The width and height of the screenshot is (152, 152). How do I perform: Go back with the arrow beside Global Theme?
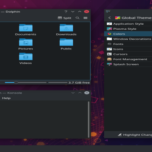click(x=109, y=18)
